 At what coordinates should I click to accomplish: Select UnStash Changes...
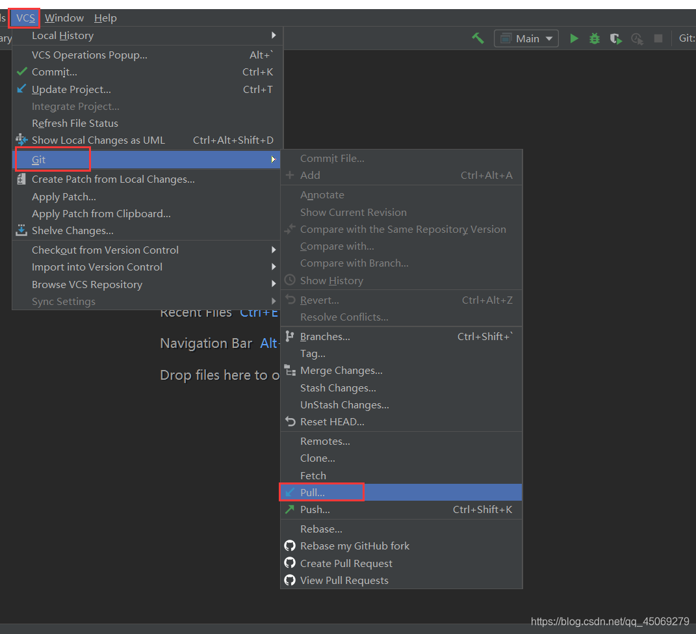(x=401, y=404)
